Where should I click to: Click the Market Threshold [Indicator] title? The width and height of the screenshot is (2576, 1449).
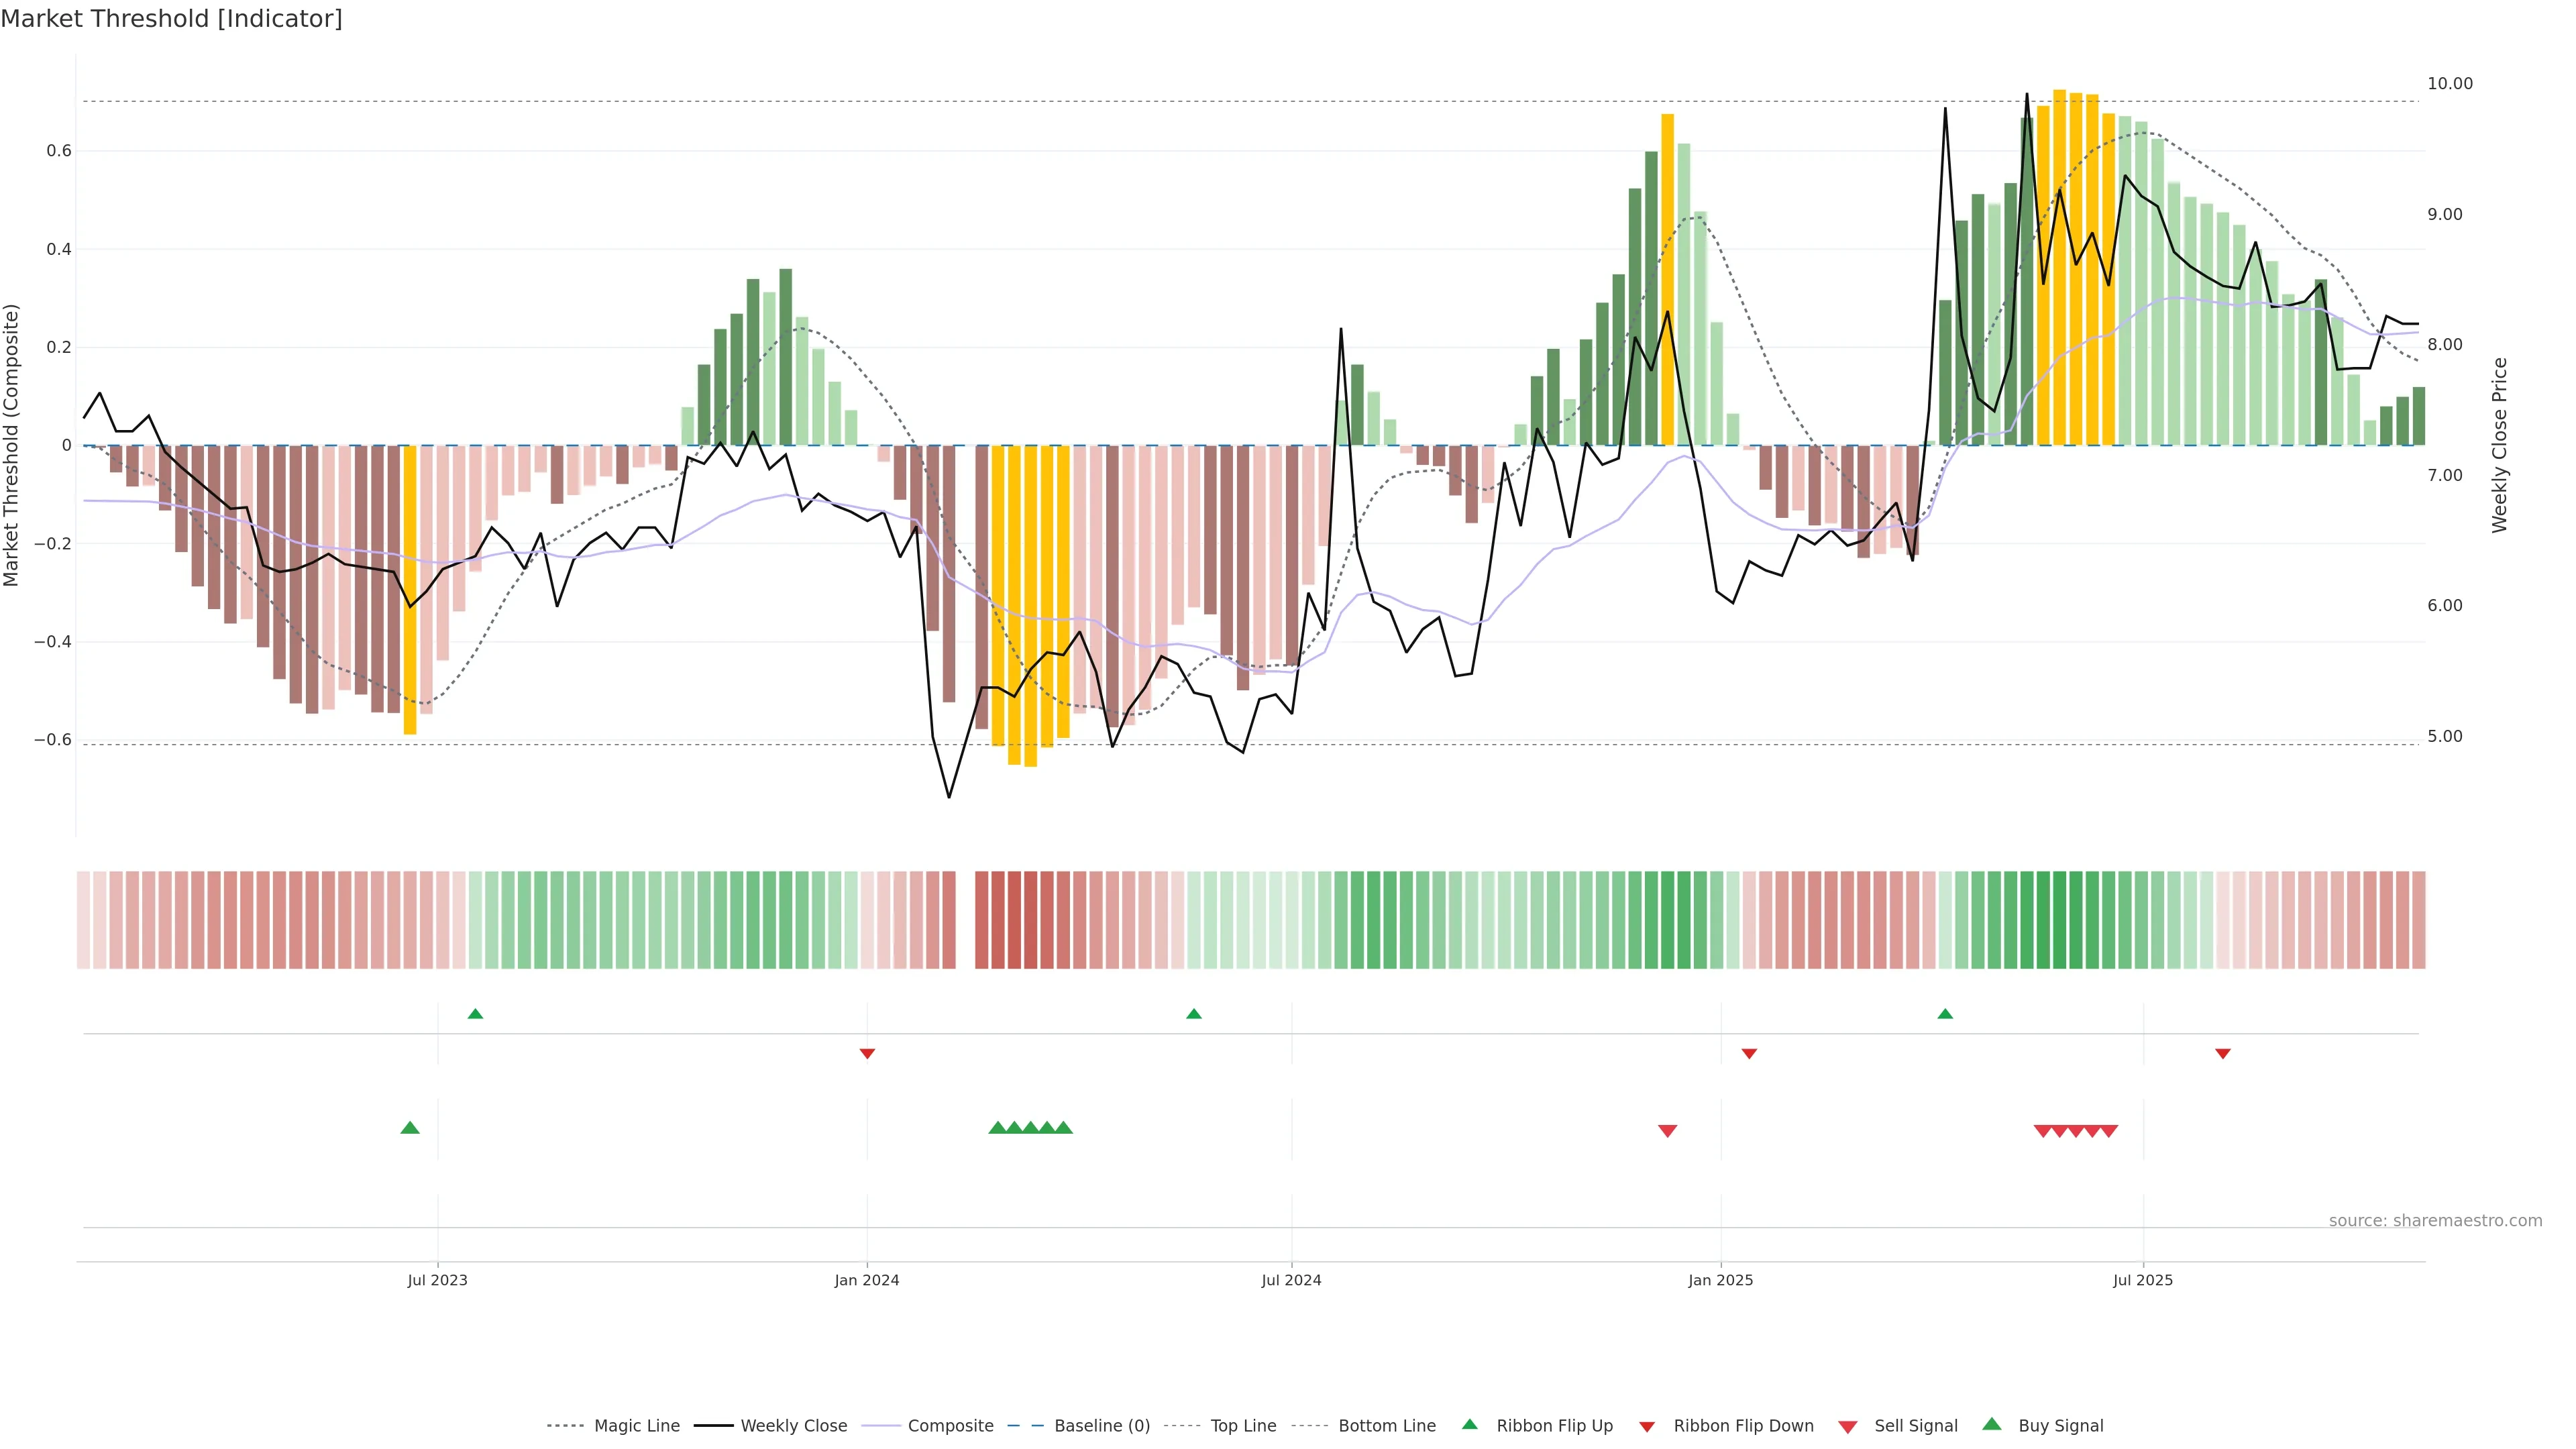(171, 19)
